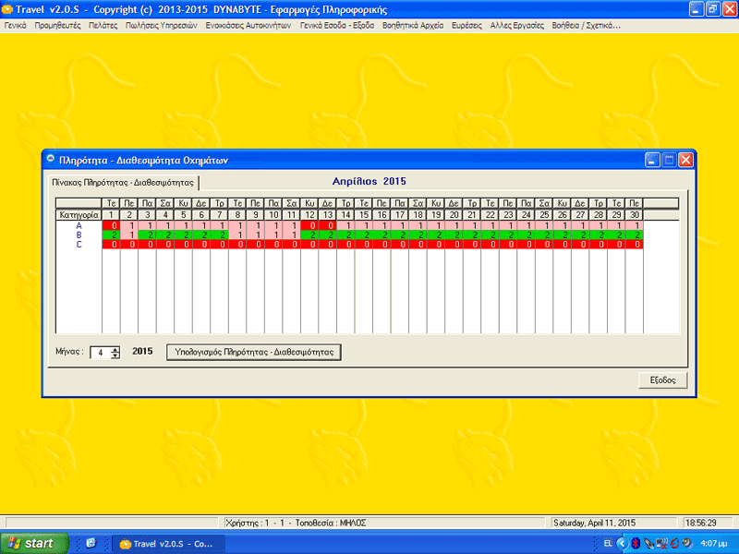Click the month number input field
Screen dimensions: 739x554
point(101,353)
